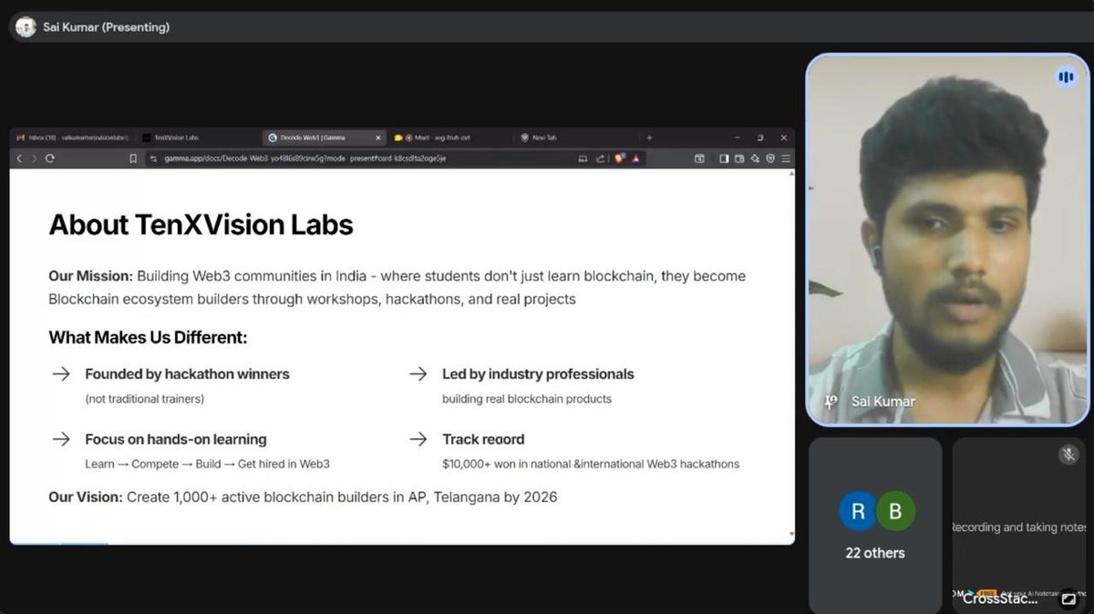Go forward in the shared browser
Screen dimensions: 1094x614
(35, 159)
